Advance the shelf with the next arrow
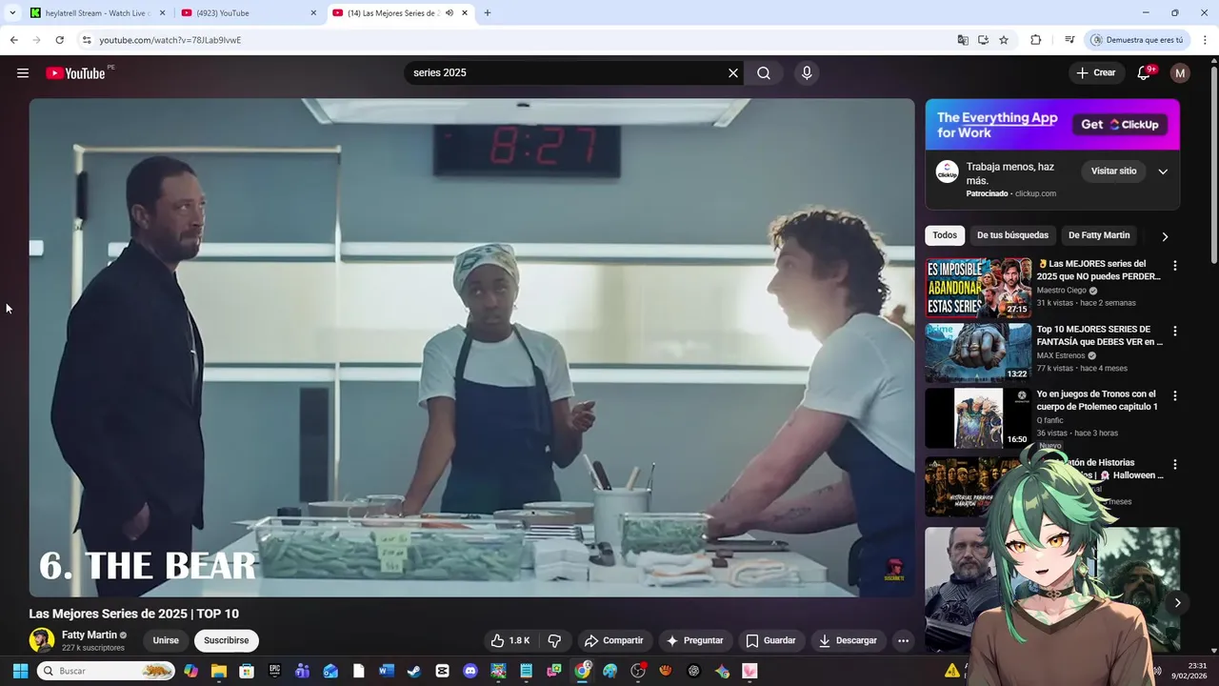This screenshot has height=686, width=1219. (1177, 602)
